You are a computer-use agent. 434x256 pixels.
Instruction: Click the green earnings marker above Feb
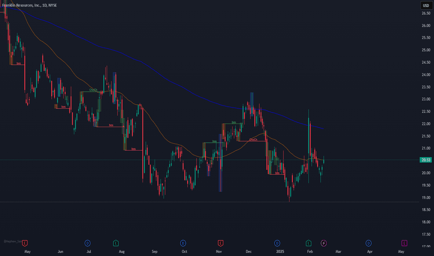pos(308,243)
